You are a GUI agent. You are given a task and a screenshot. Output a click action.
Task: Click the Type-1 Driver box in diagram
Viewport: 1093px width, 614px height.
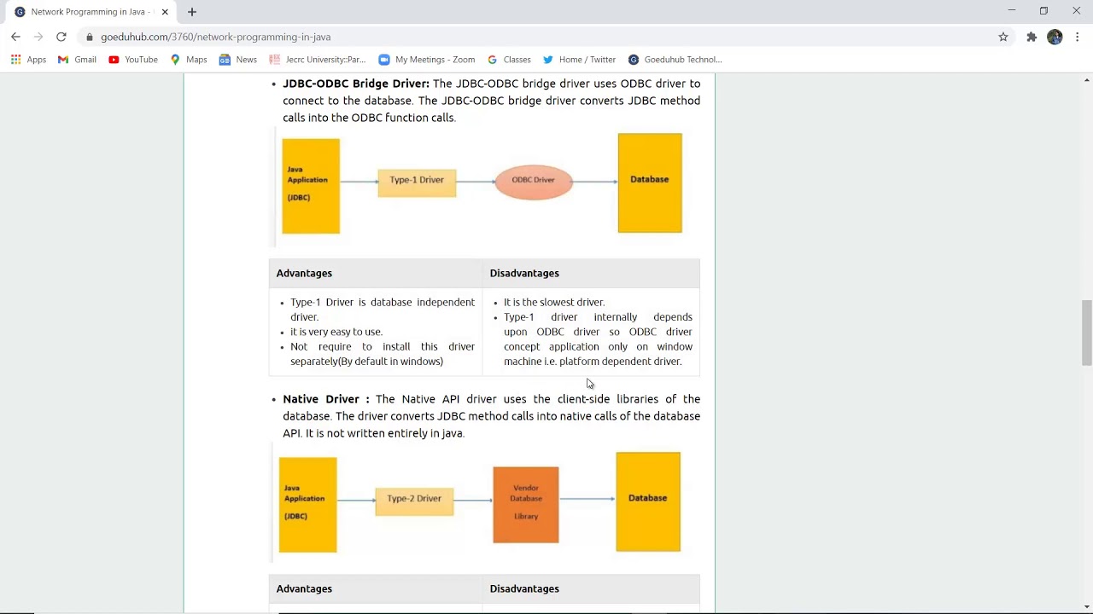coord(417,182)
